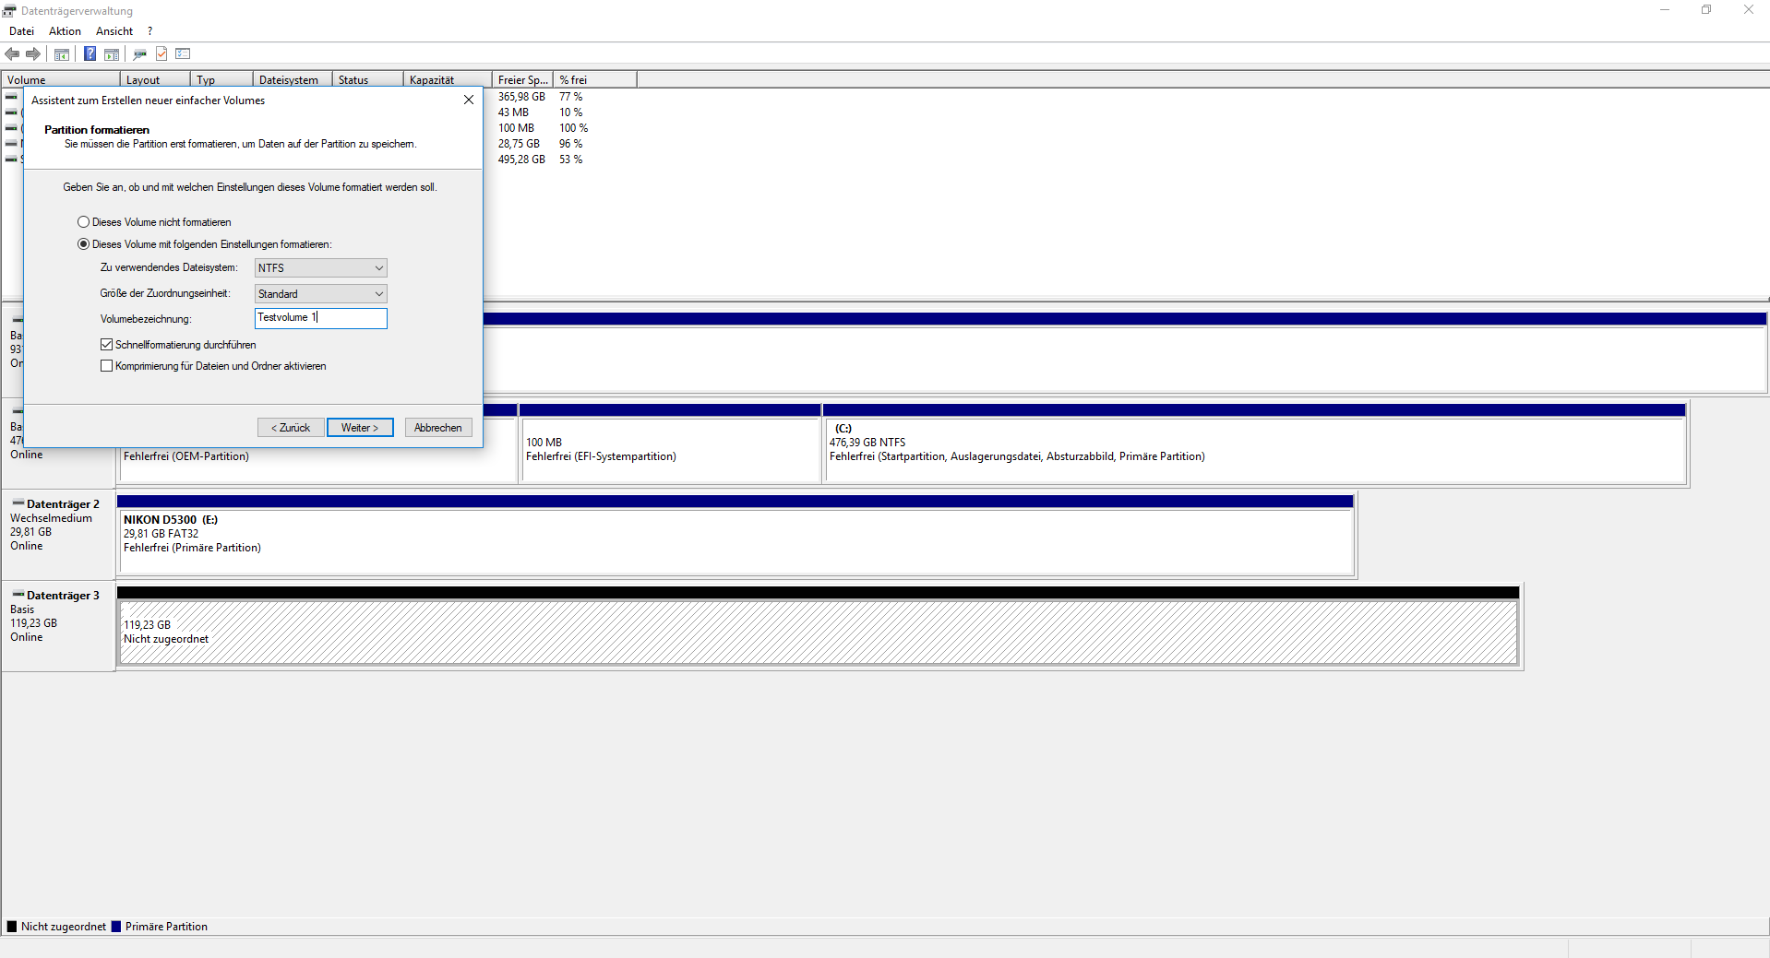Sort by the Dateisystem column header
The image size is (1770, 958).
293,80
